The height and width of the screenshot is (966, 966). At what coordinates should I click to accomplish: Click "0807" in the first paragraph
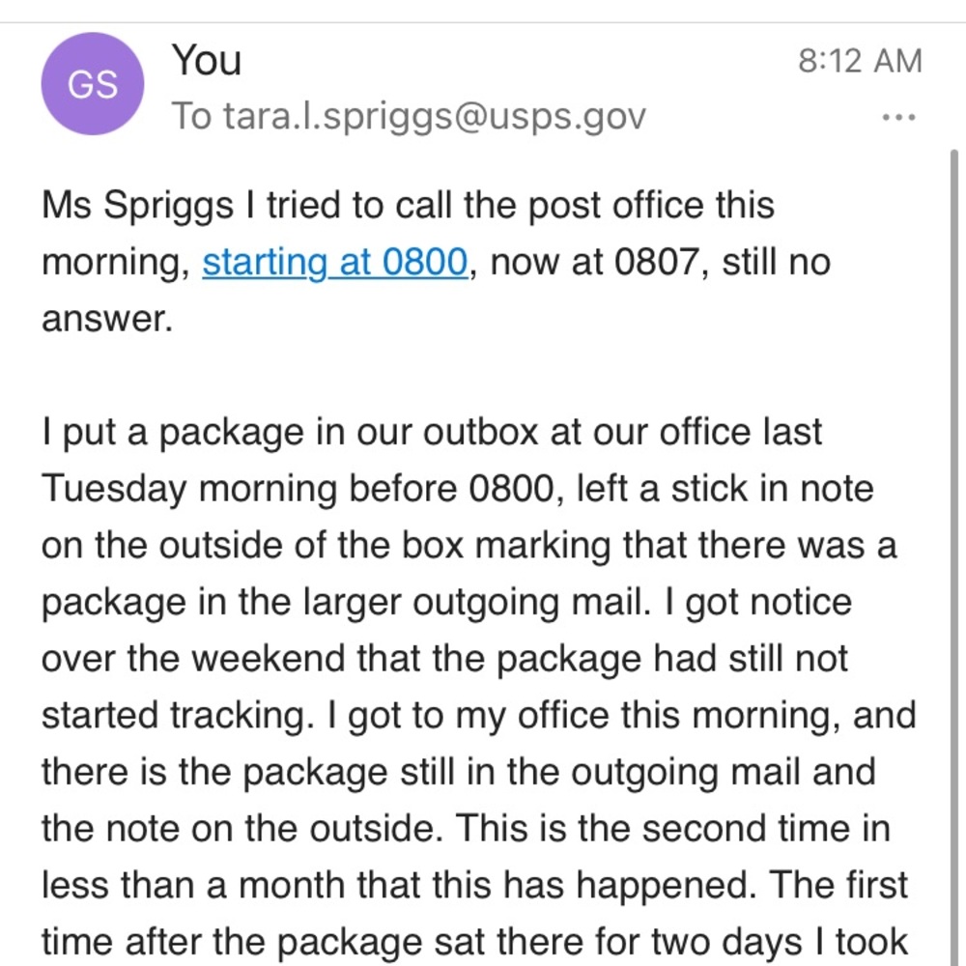tap(657, 262)
